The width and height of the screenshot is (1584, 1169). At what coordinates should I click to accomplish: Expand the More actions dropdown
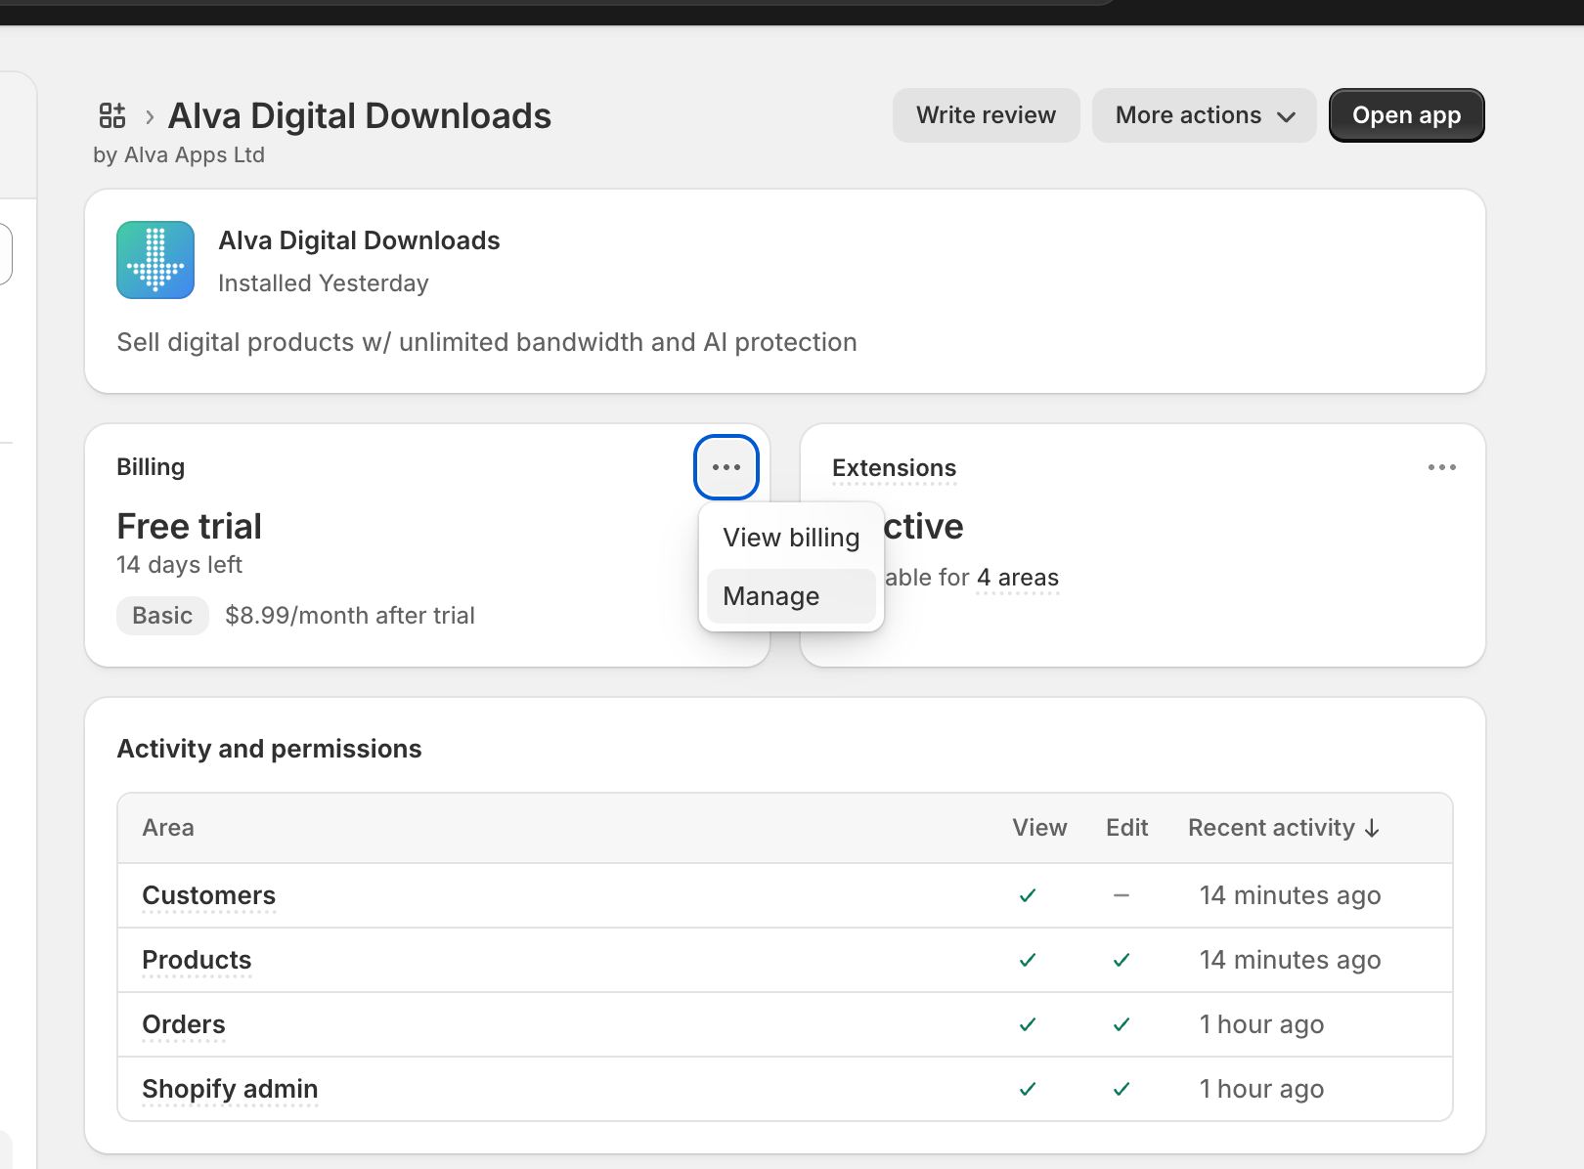[1205, 115]
